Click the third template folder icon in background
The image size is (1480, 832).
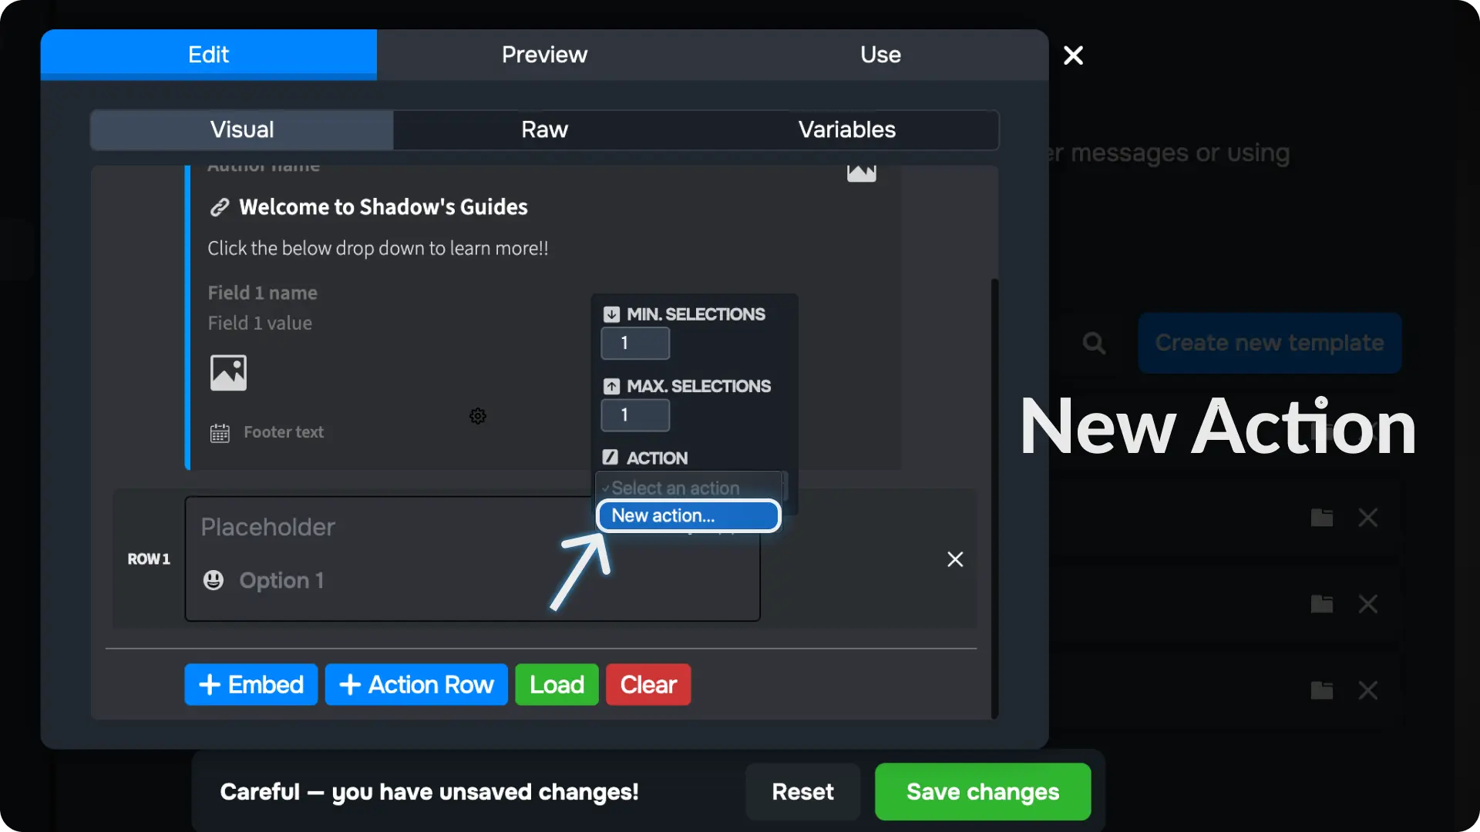1322,690
